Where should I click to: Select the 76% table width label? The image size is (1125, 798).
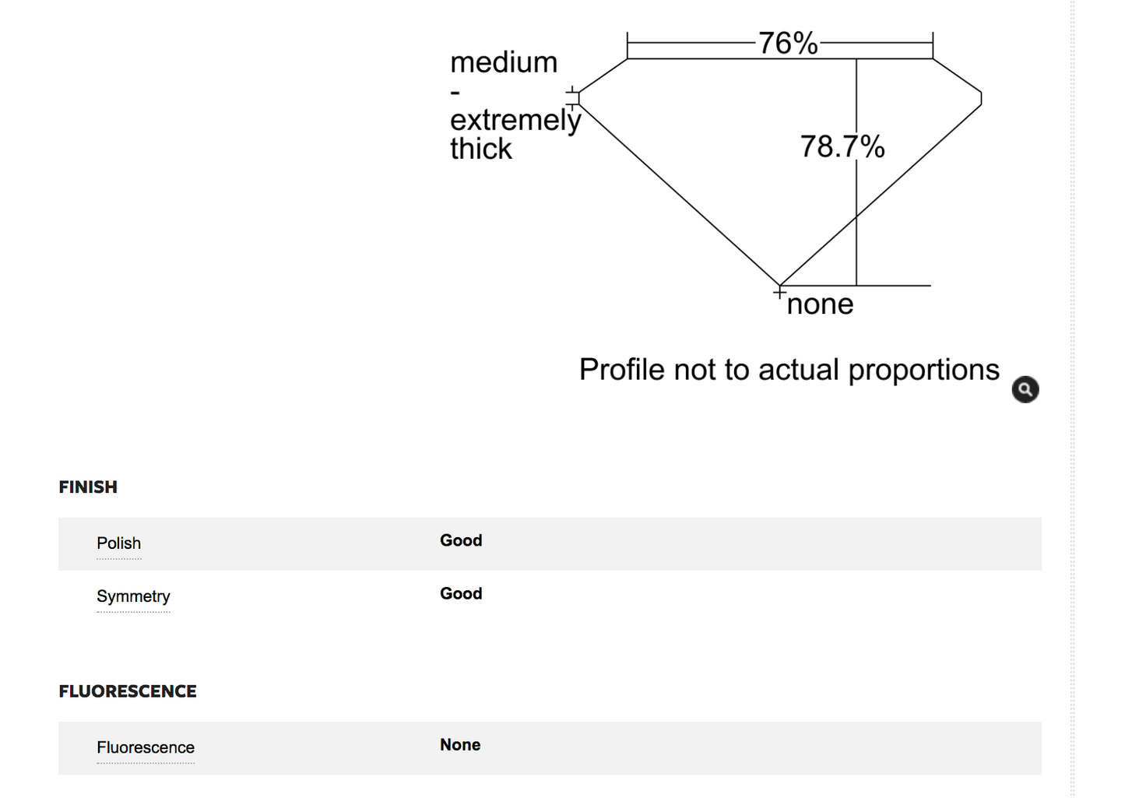point(788,43)
